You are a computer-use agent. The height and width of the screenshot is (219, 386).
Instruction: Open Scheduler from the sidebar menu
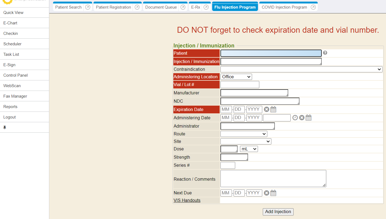tap(12, 44)
